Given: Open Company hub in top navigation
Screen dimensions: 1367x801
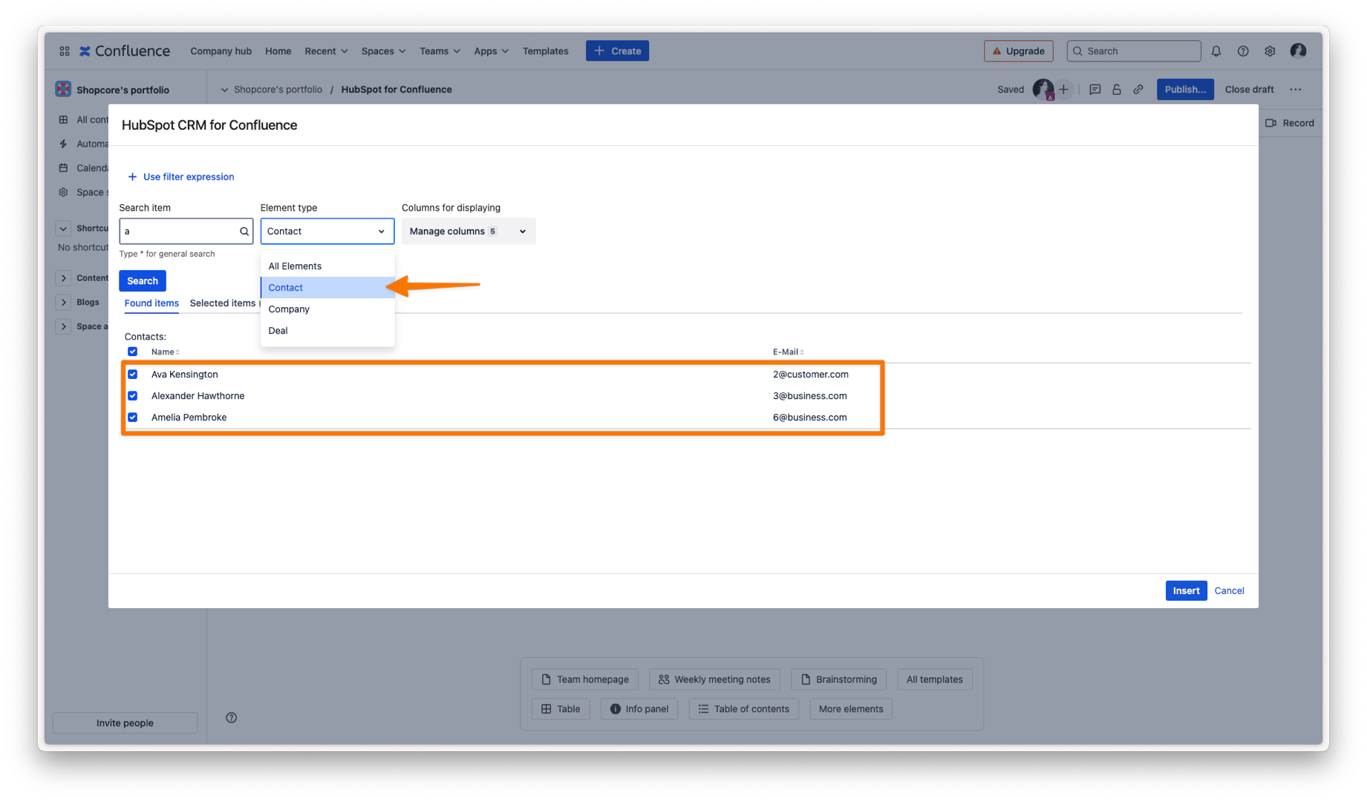Looking at the screenshot, I should point(221,51).
